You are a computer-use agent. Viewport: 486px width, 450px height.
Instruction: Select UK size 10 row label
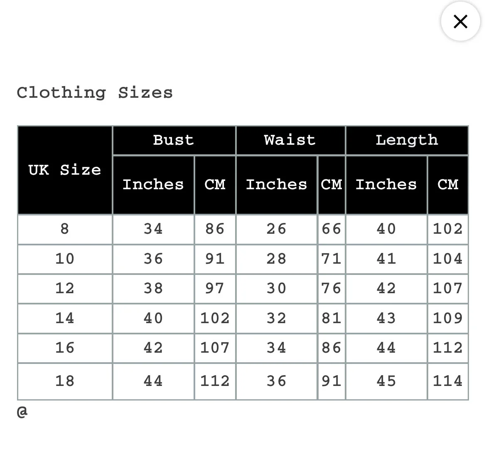[65, 259]
